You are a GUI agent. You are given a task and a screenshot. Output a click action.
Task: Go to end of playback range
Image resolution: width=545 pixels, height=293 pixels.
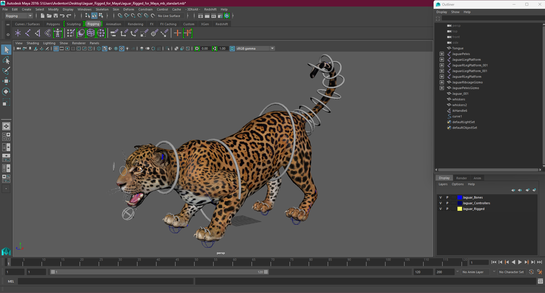[539, 262]
